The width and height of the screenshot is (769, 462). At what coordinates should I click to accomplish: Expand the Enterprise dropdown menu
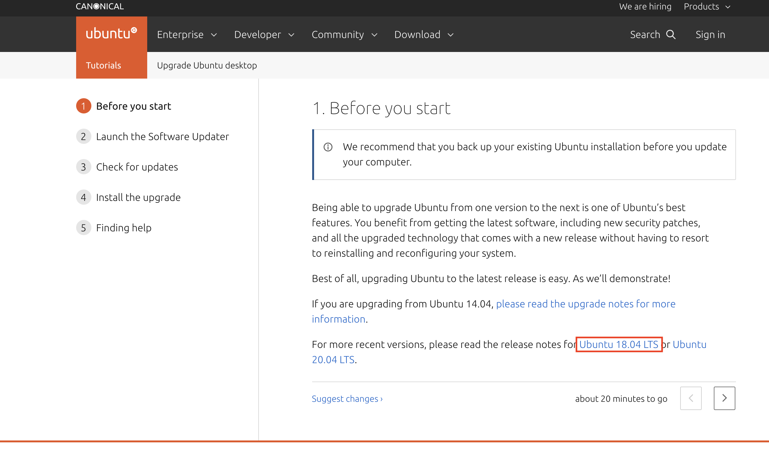(x=187, y=35)
